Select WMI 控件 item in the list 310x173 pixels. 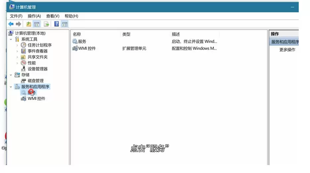87,48
